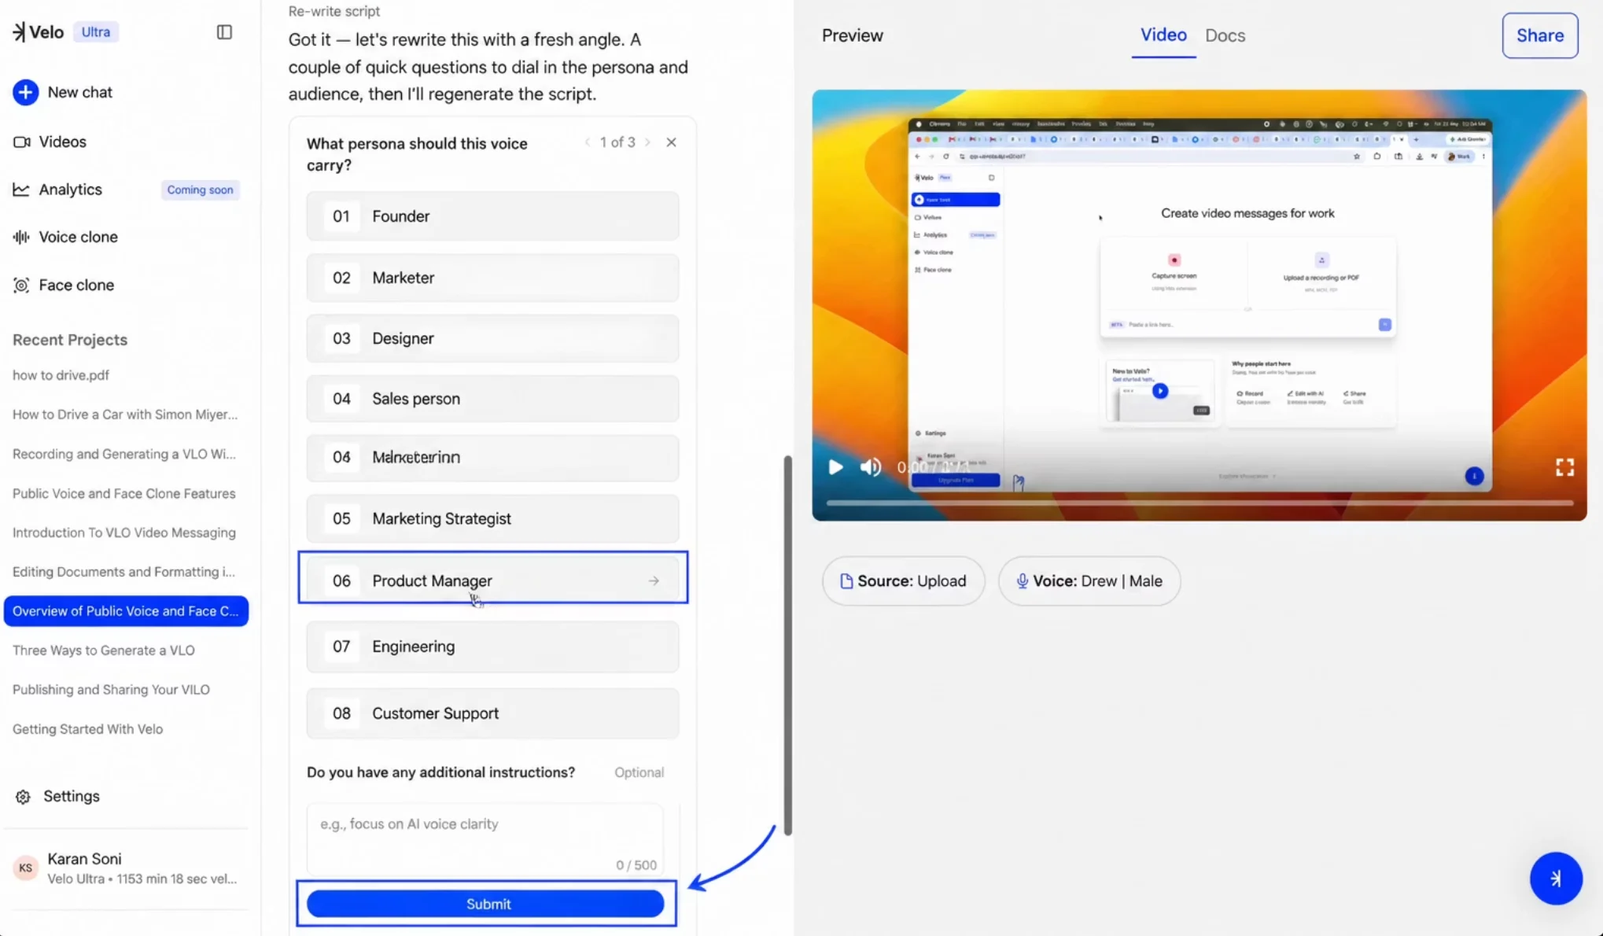
Task: Open 'Editing Documents and Formatting' project
Action: point(123,572)
